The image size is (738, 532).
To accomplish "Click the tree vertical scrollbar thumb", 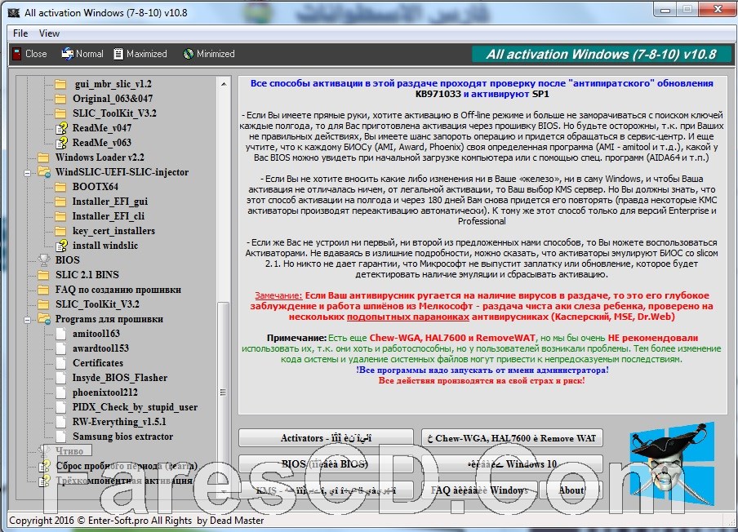I will click(224, 392).
